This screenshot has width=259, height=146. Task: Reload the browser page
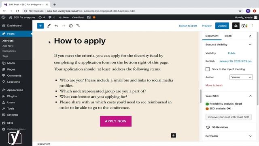tap(17, 11)
